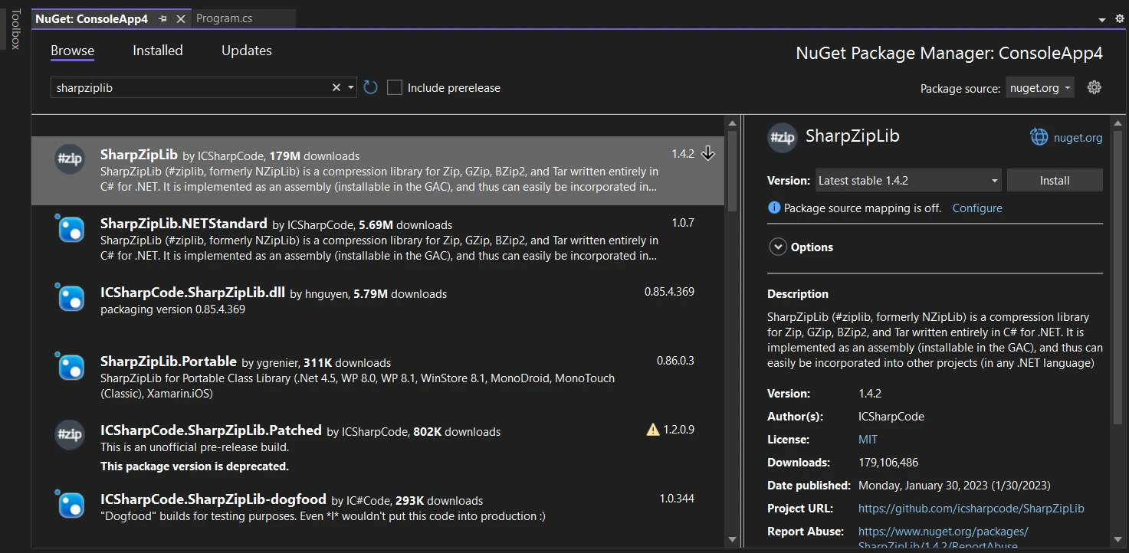The width and height of the screenshot is (1129, 553).
Task: Click the downloads count 179,106,486
Action: pos(888,463)
